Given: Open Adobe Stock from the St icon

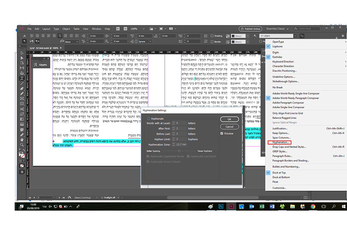Looking at the screenshot, I should 126,29.
